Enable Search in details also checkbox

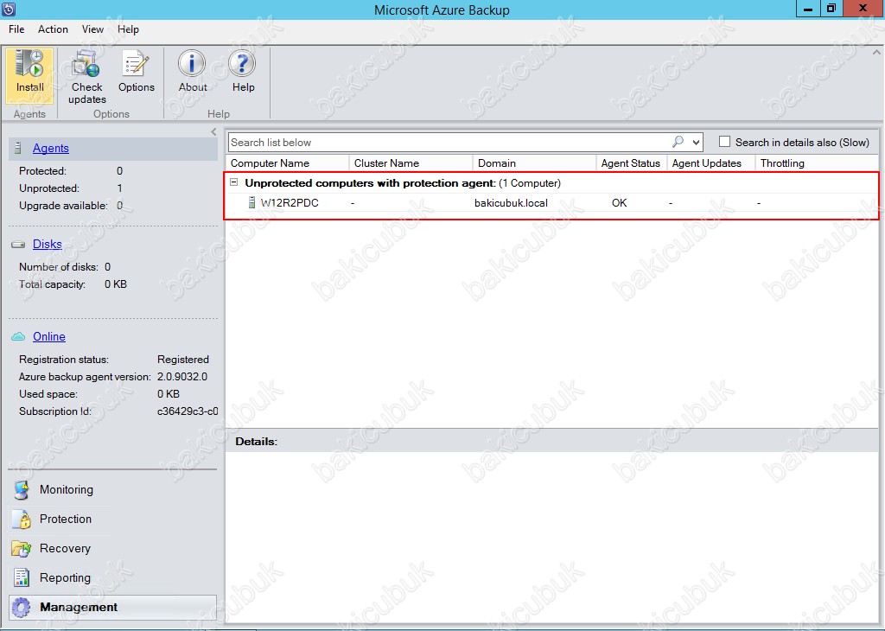725,142
